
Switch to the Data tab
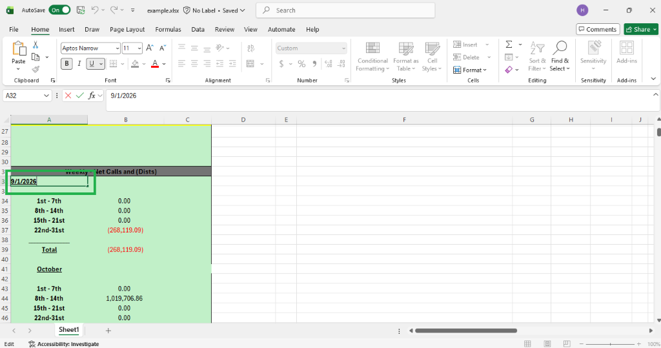pos(198,29)
